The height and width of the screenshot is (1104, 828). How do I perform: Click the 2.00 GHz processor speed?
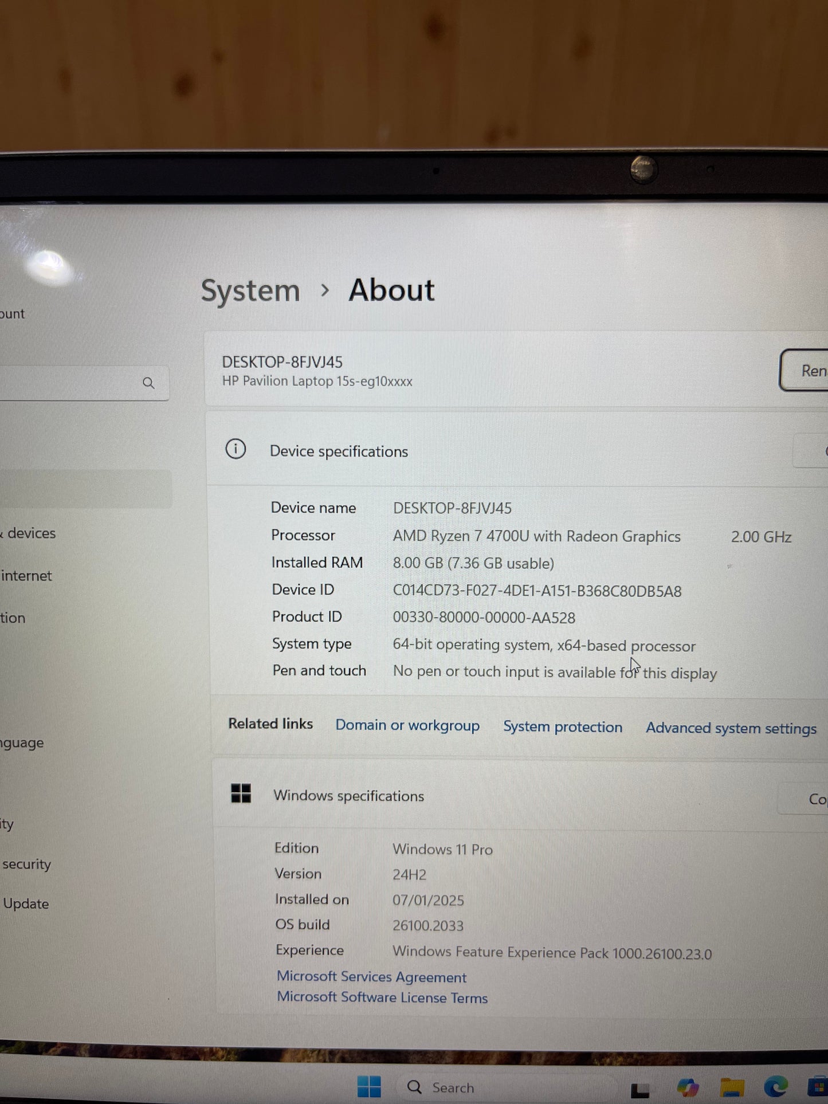[761, 537]
